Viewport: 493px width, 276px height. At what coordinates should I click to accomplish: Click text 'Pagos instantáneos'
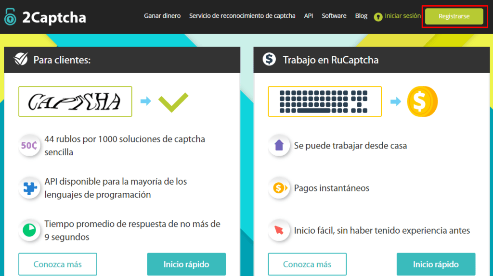pyautogui.click(x=331, y=188)
